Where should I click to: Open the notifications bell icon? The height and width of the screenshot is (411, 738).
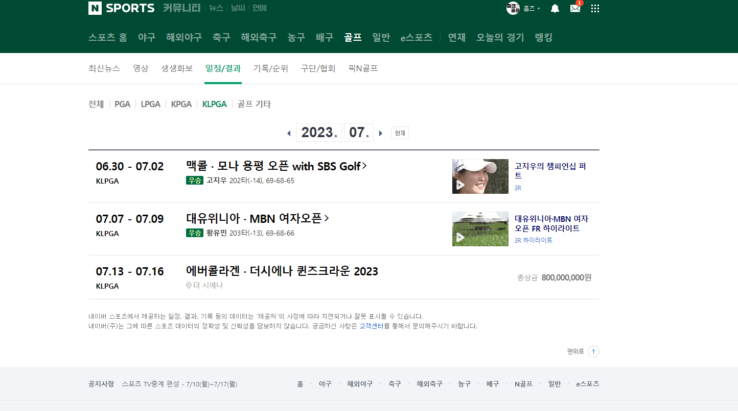[555, 8]
